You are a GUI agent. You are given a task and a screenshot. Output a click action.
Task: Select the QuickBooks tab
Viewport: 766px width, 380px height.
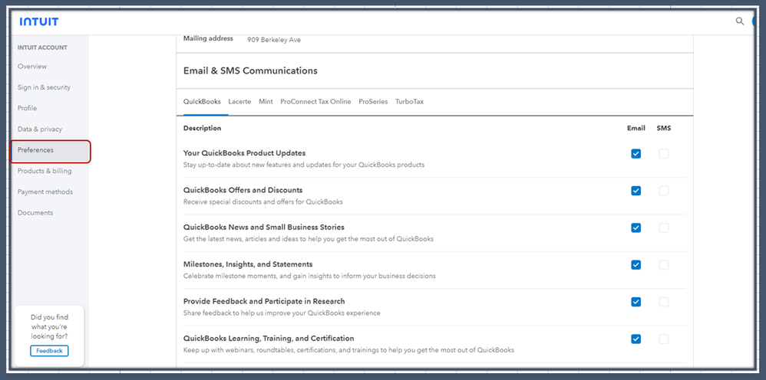[202, 102]
